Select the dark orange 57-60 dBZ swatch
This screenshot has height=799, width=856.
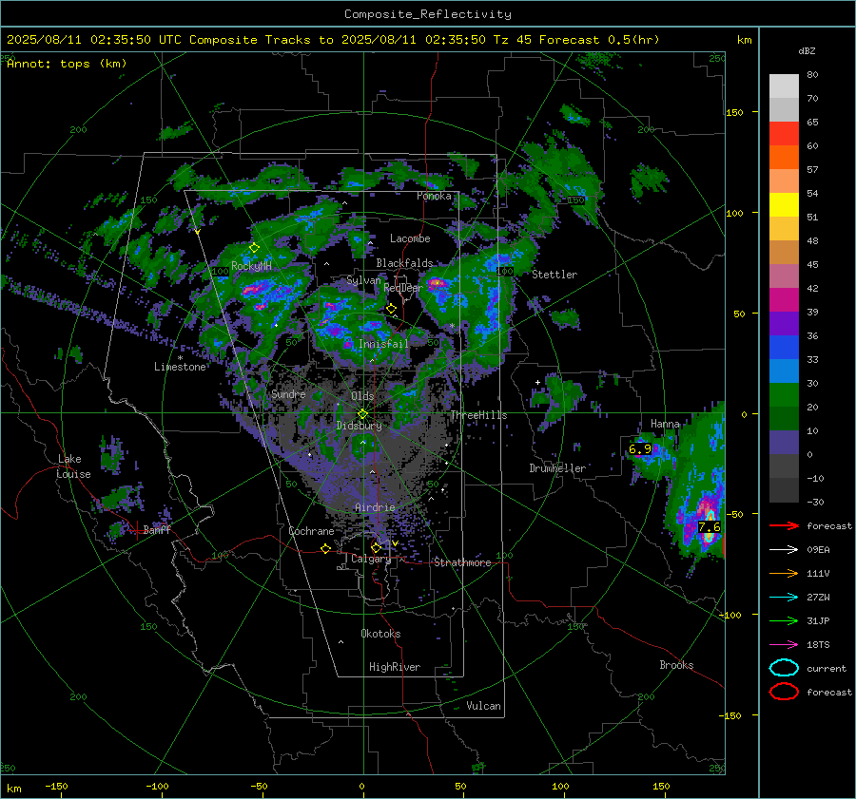point(784,157)
